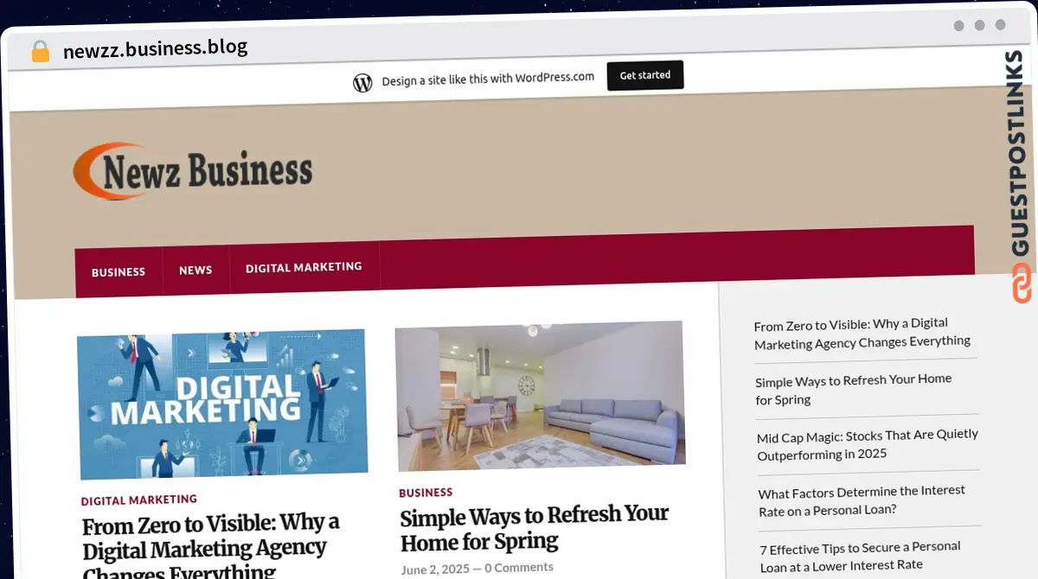This screenshot has width=1038, height=579.
Task: Open the Digital Marketing menu item
Action: [304, 267]
